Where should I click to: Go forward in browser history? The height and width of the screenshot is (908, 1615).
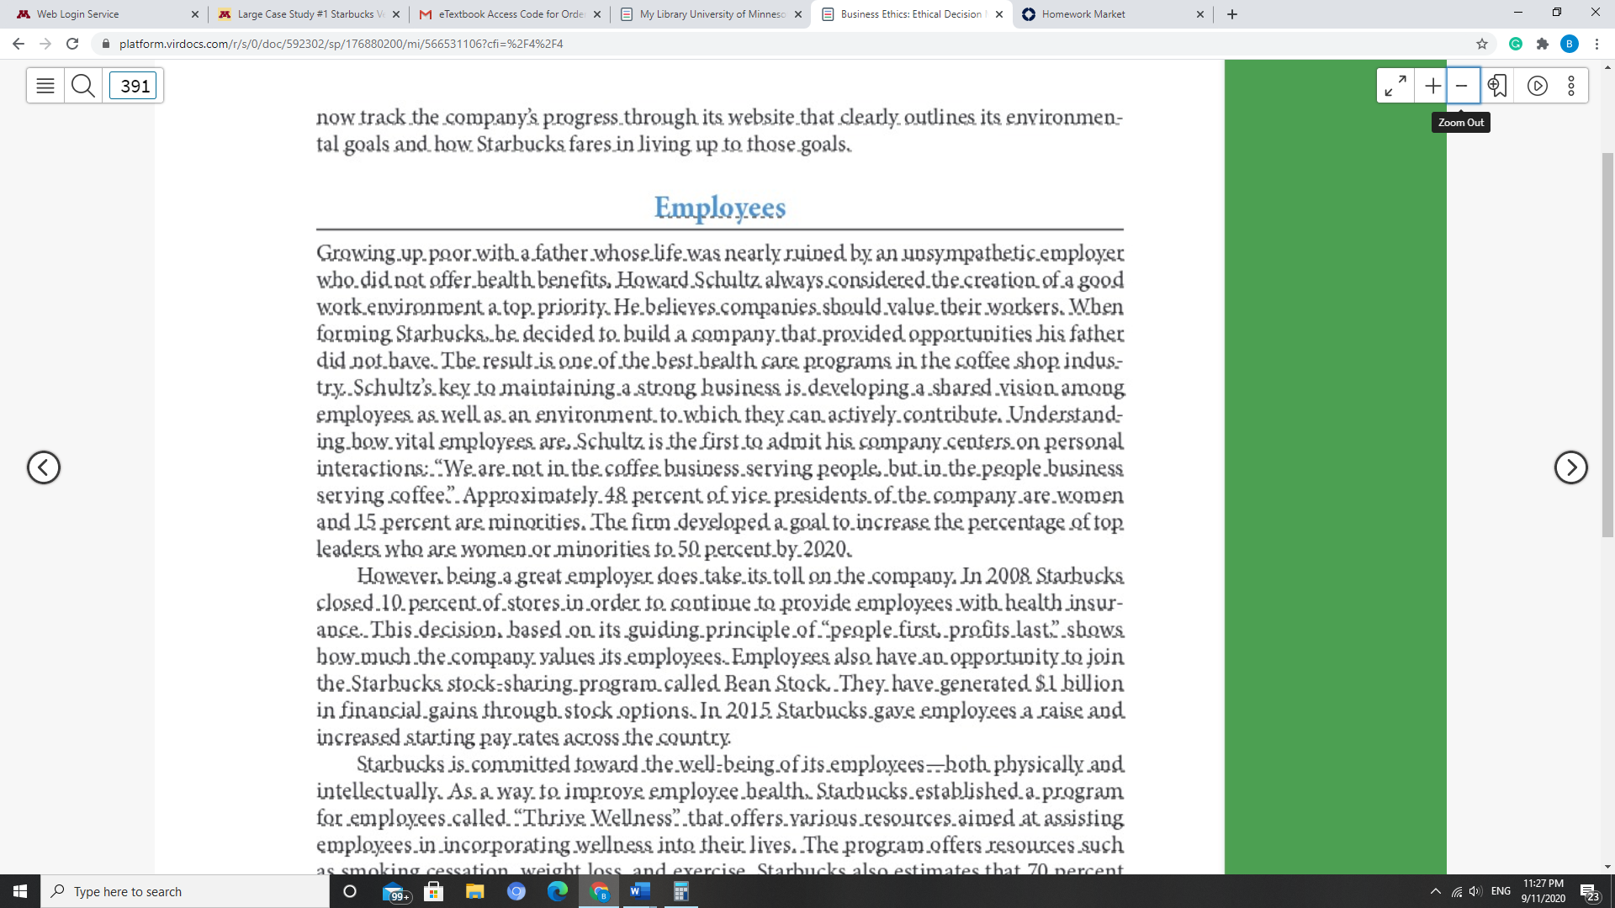45,44
